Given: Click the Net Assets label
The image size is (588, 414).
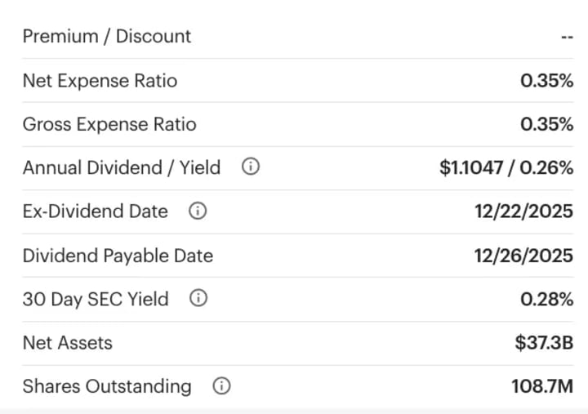Looking at the screenshot, I should pyautogui.click(x=68, y=343).
